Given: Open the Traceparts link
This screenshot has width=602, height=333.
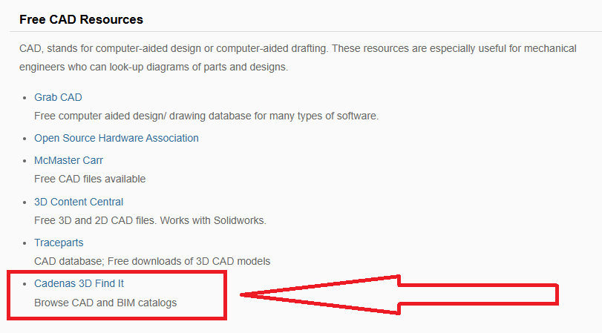Looking at the screenshot, I should 59,243.
